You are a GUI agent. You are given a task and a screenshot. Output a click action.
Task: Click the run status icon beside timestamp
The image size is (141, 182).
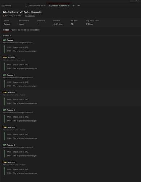(4, 16)
